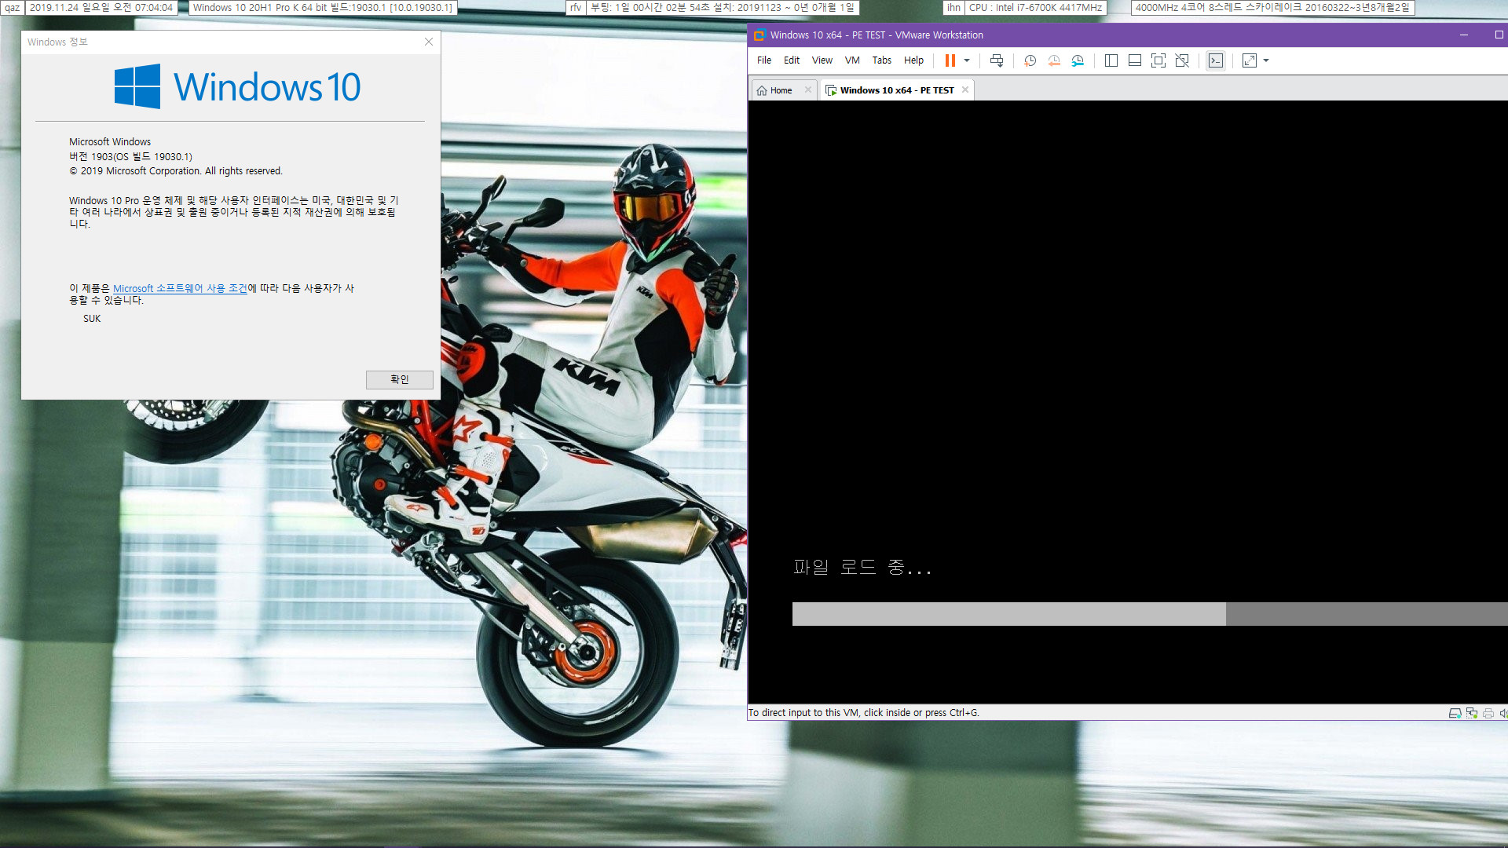Click the SUK licensed user text
The image size is (1508, 848).
coord(92,319)
